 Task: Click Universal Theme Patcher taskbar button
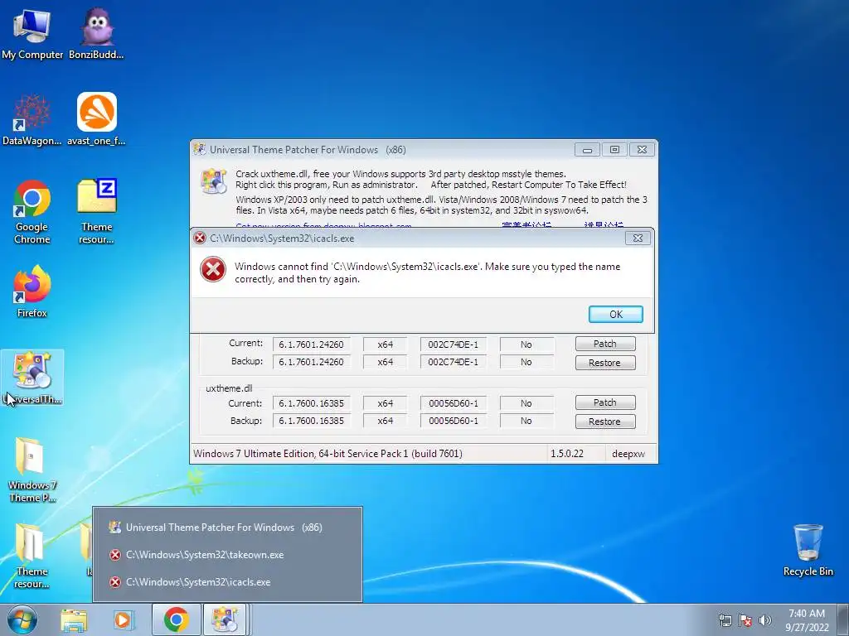pyautogui.click(x=226, y=619)
